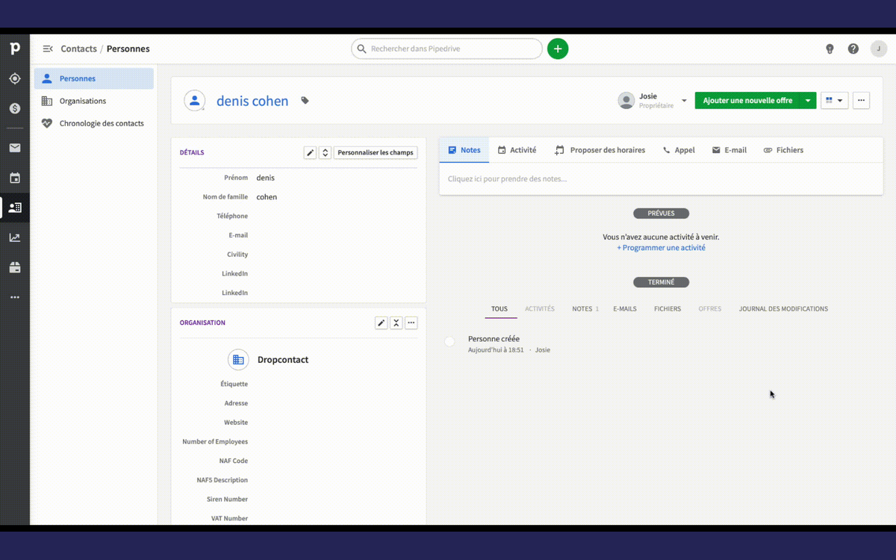Click the Pipedrive logo in the sidebar

pyautogui.click(x=15, y=49)
